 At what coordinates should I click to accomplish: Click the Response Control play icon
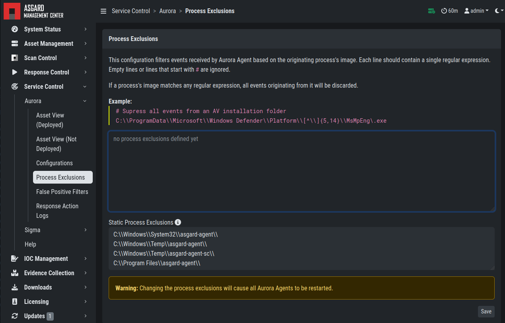(x=15, y=72)
